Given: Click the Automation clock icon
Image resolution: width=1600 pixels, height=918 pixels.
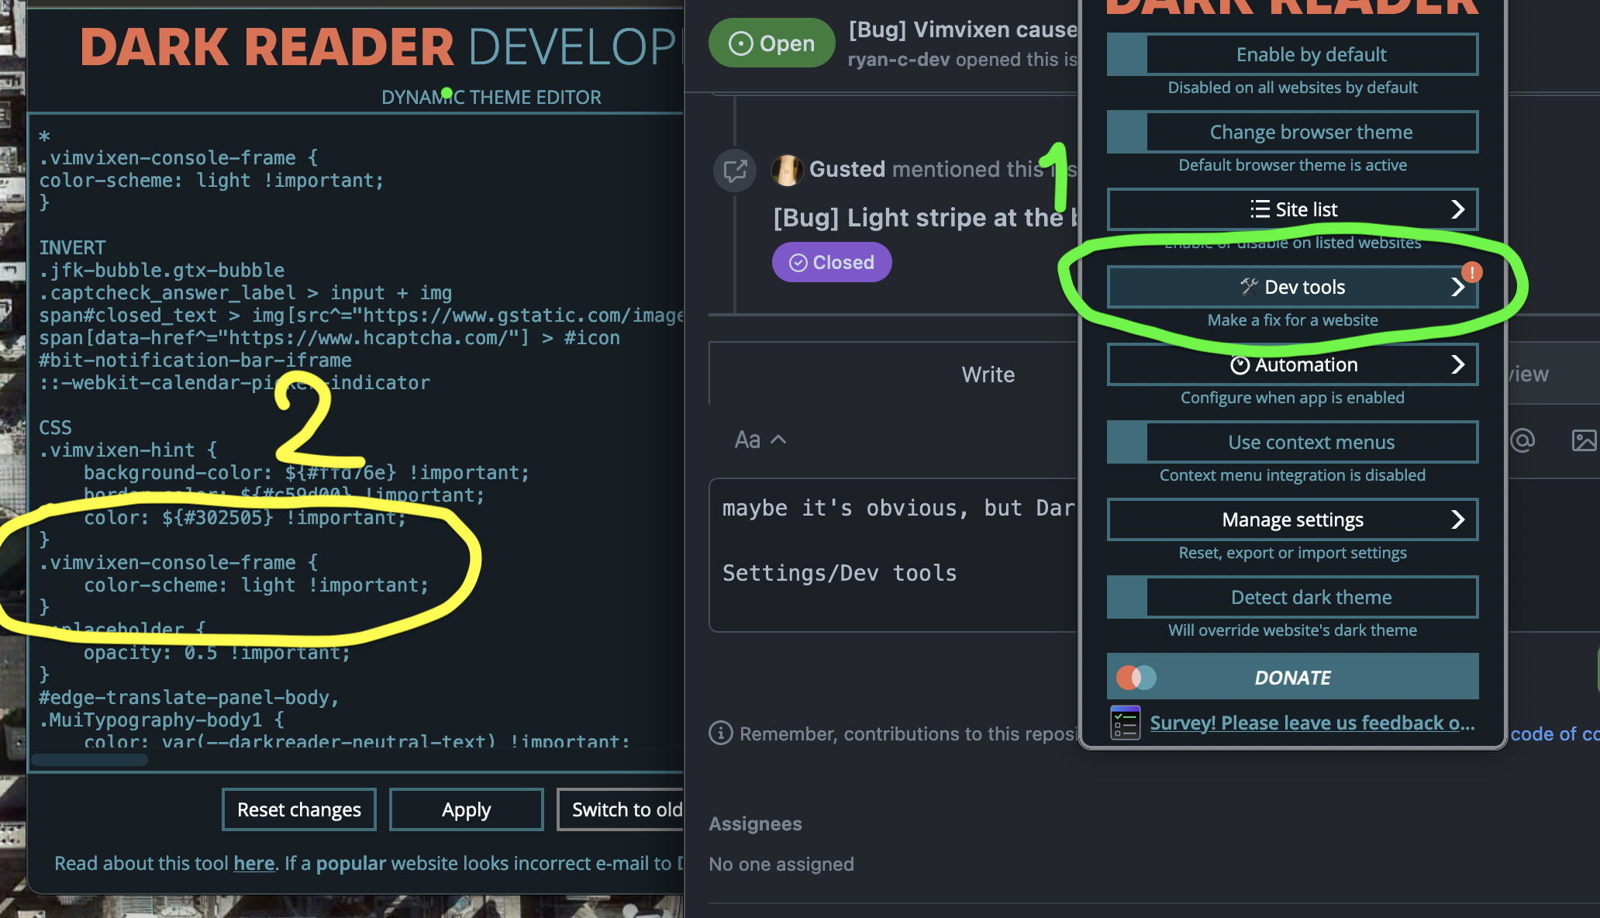Looking at the screenshot, I should (1240, 364).
